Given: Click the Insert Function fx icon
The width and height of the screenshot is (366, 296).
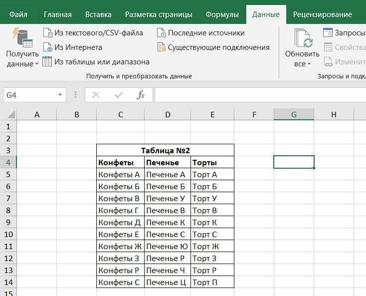Looking at the screenshot, I should (x=141, y=95).
